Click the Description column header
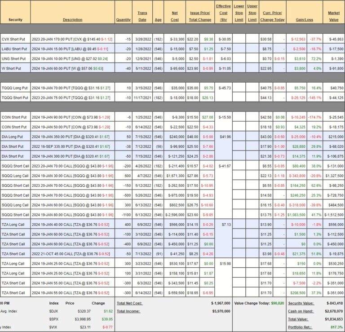 click(72, 20)
